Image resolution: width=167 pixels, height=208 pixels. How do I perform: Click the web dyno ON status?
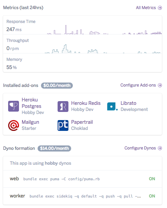coord(152,179)
